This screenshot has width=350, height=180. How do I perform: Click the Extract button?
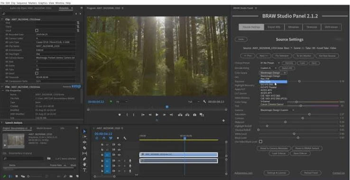[187, 115]
